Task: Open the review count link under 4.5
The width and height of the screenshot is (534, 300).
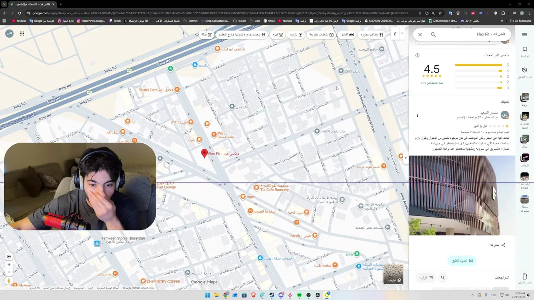Action: (432, 83)
